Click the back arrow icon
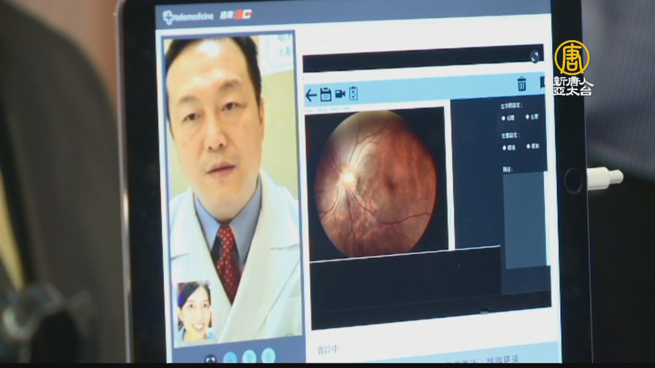Viewport: 655px width, 368px height. pyautogui.click(x=311, y=95)
